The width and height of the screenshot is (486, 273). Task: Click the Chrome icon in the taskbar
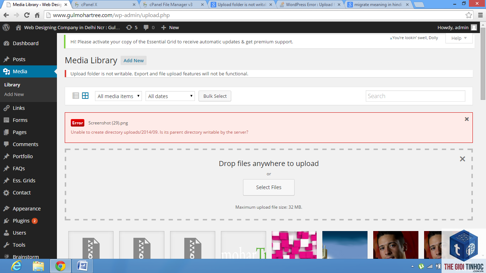pos(60,266)
